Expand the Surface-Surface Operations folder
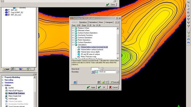This screenshot has height=107, width=191. pos(73,33)
